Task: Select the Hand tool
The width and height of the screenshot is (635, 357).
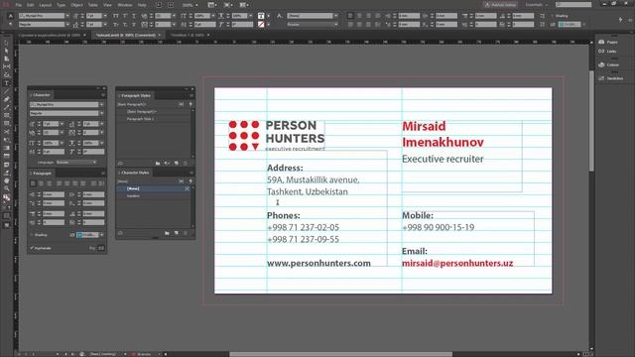Action: [x=6, y=180]
